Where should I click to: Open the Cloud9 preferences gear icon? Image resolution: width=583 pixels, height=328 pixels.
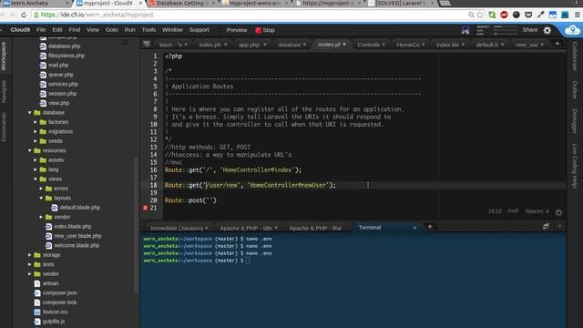click(x=547, y=30)
